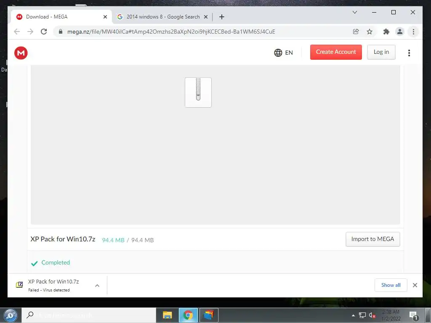Click Chrome icon in taskbar
Viewport: 431px width, 323px height.
188,315
